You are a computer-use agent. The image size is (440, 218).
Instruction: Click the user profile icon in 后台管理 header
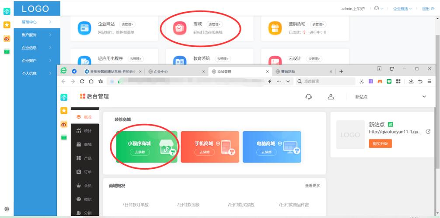[331, 97]
